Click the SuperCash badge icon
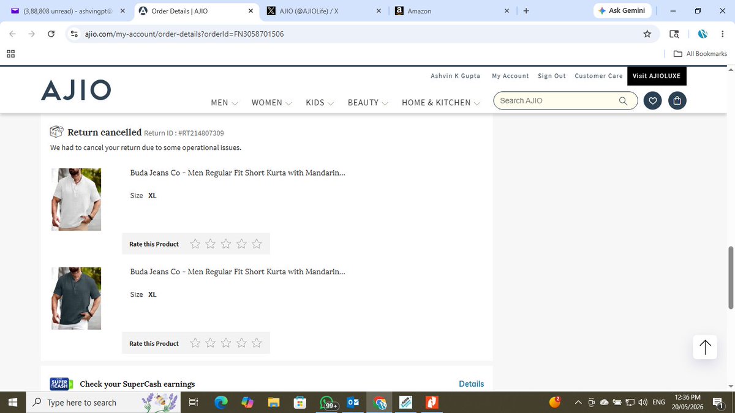Screen dimensions: 735x413 click(x=61, y=384)
